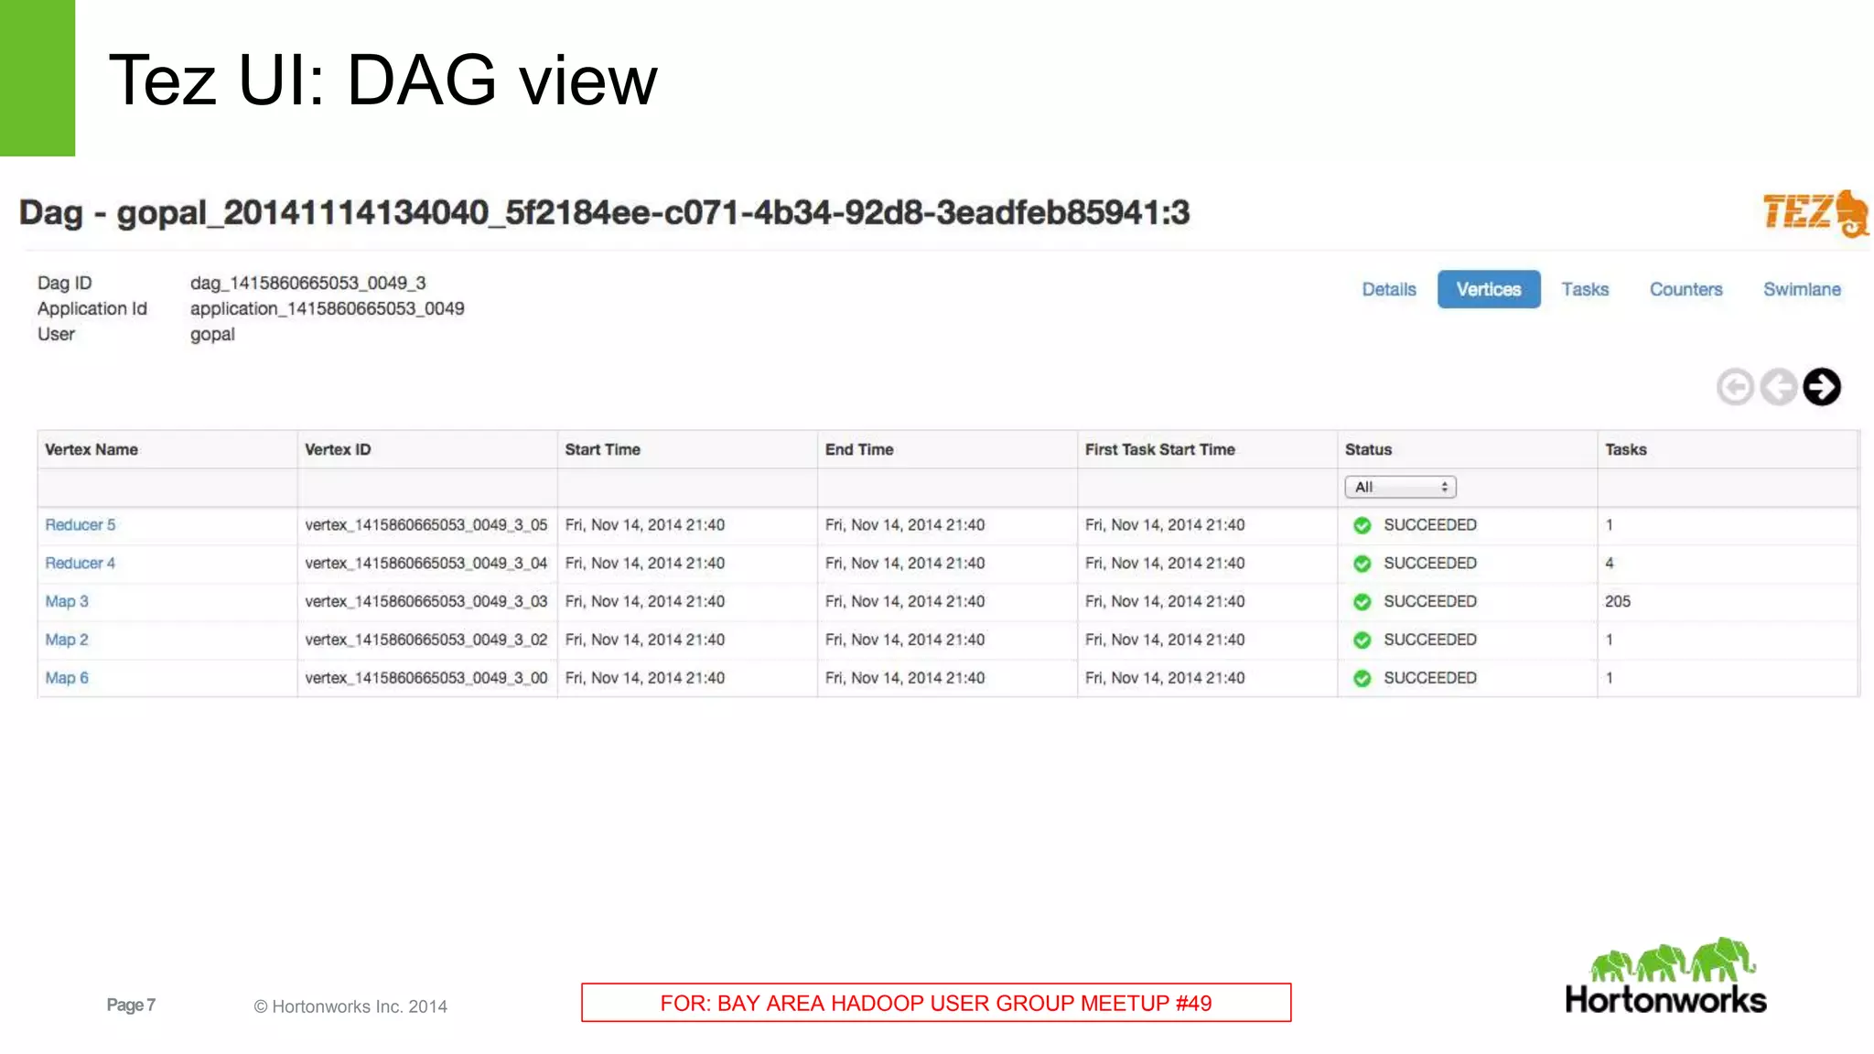
Task: Click Dag ID value dag_1415860665053_0049_3
Action: (308, 284)
